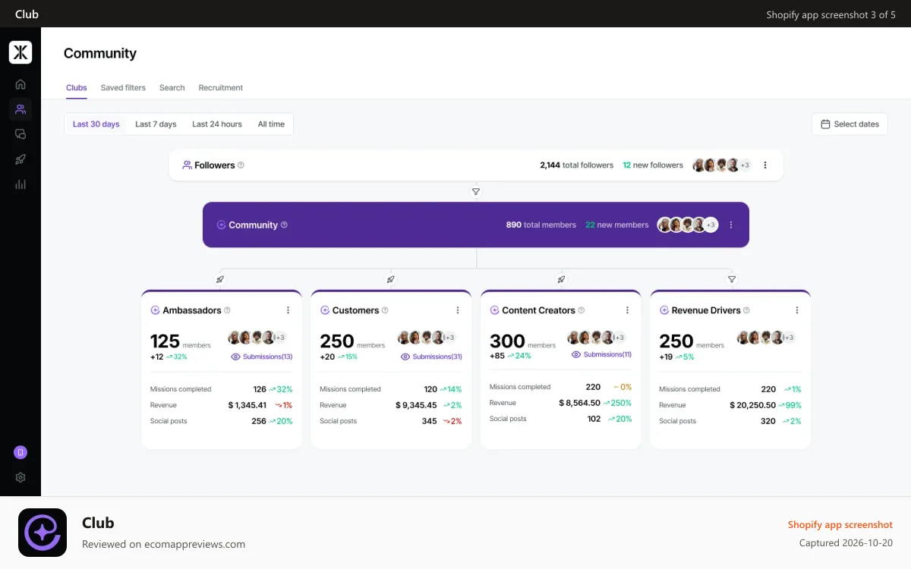Open the Followers three-dot menu
911x569 pixels.
pos(765,165)
